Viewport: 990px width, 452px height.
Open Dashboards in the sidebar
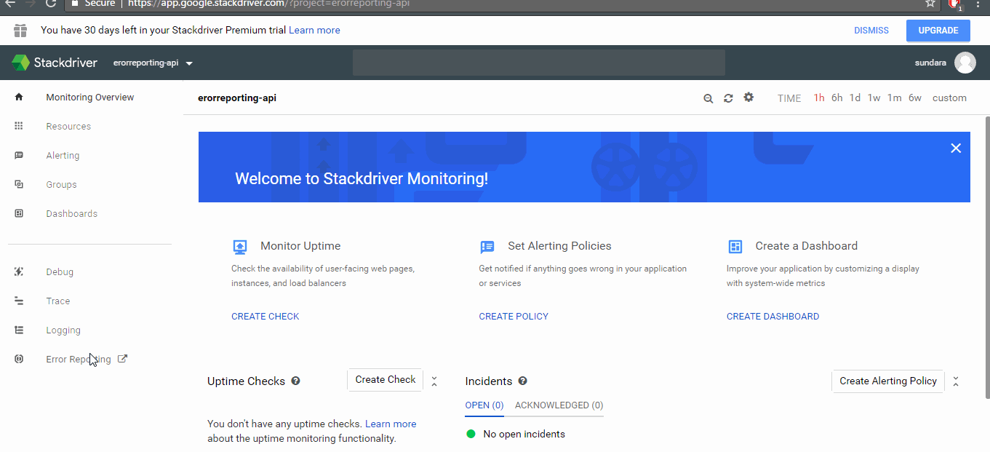coord(71,213)
